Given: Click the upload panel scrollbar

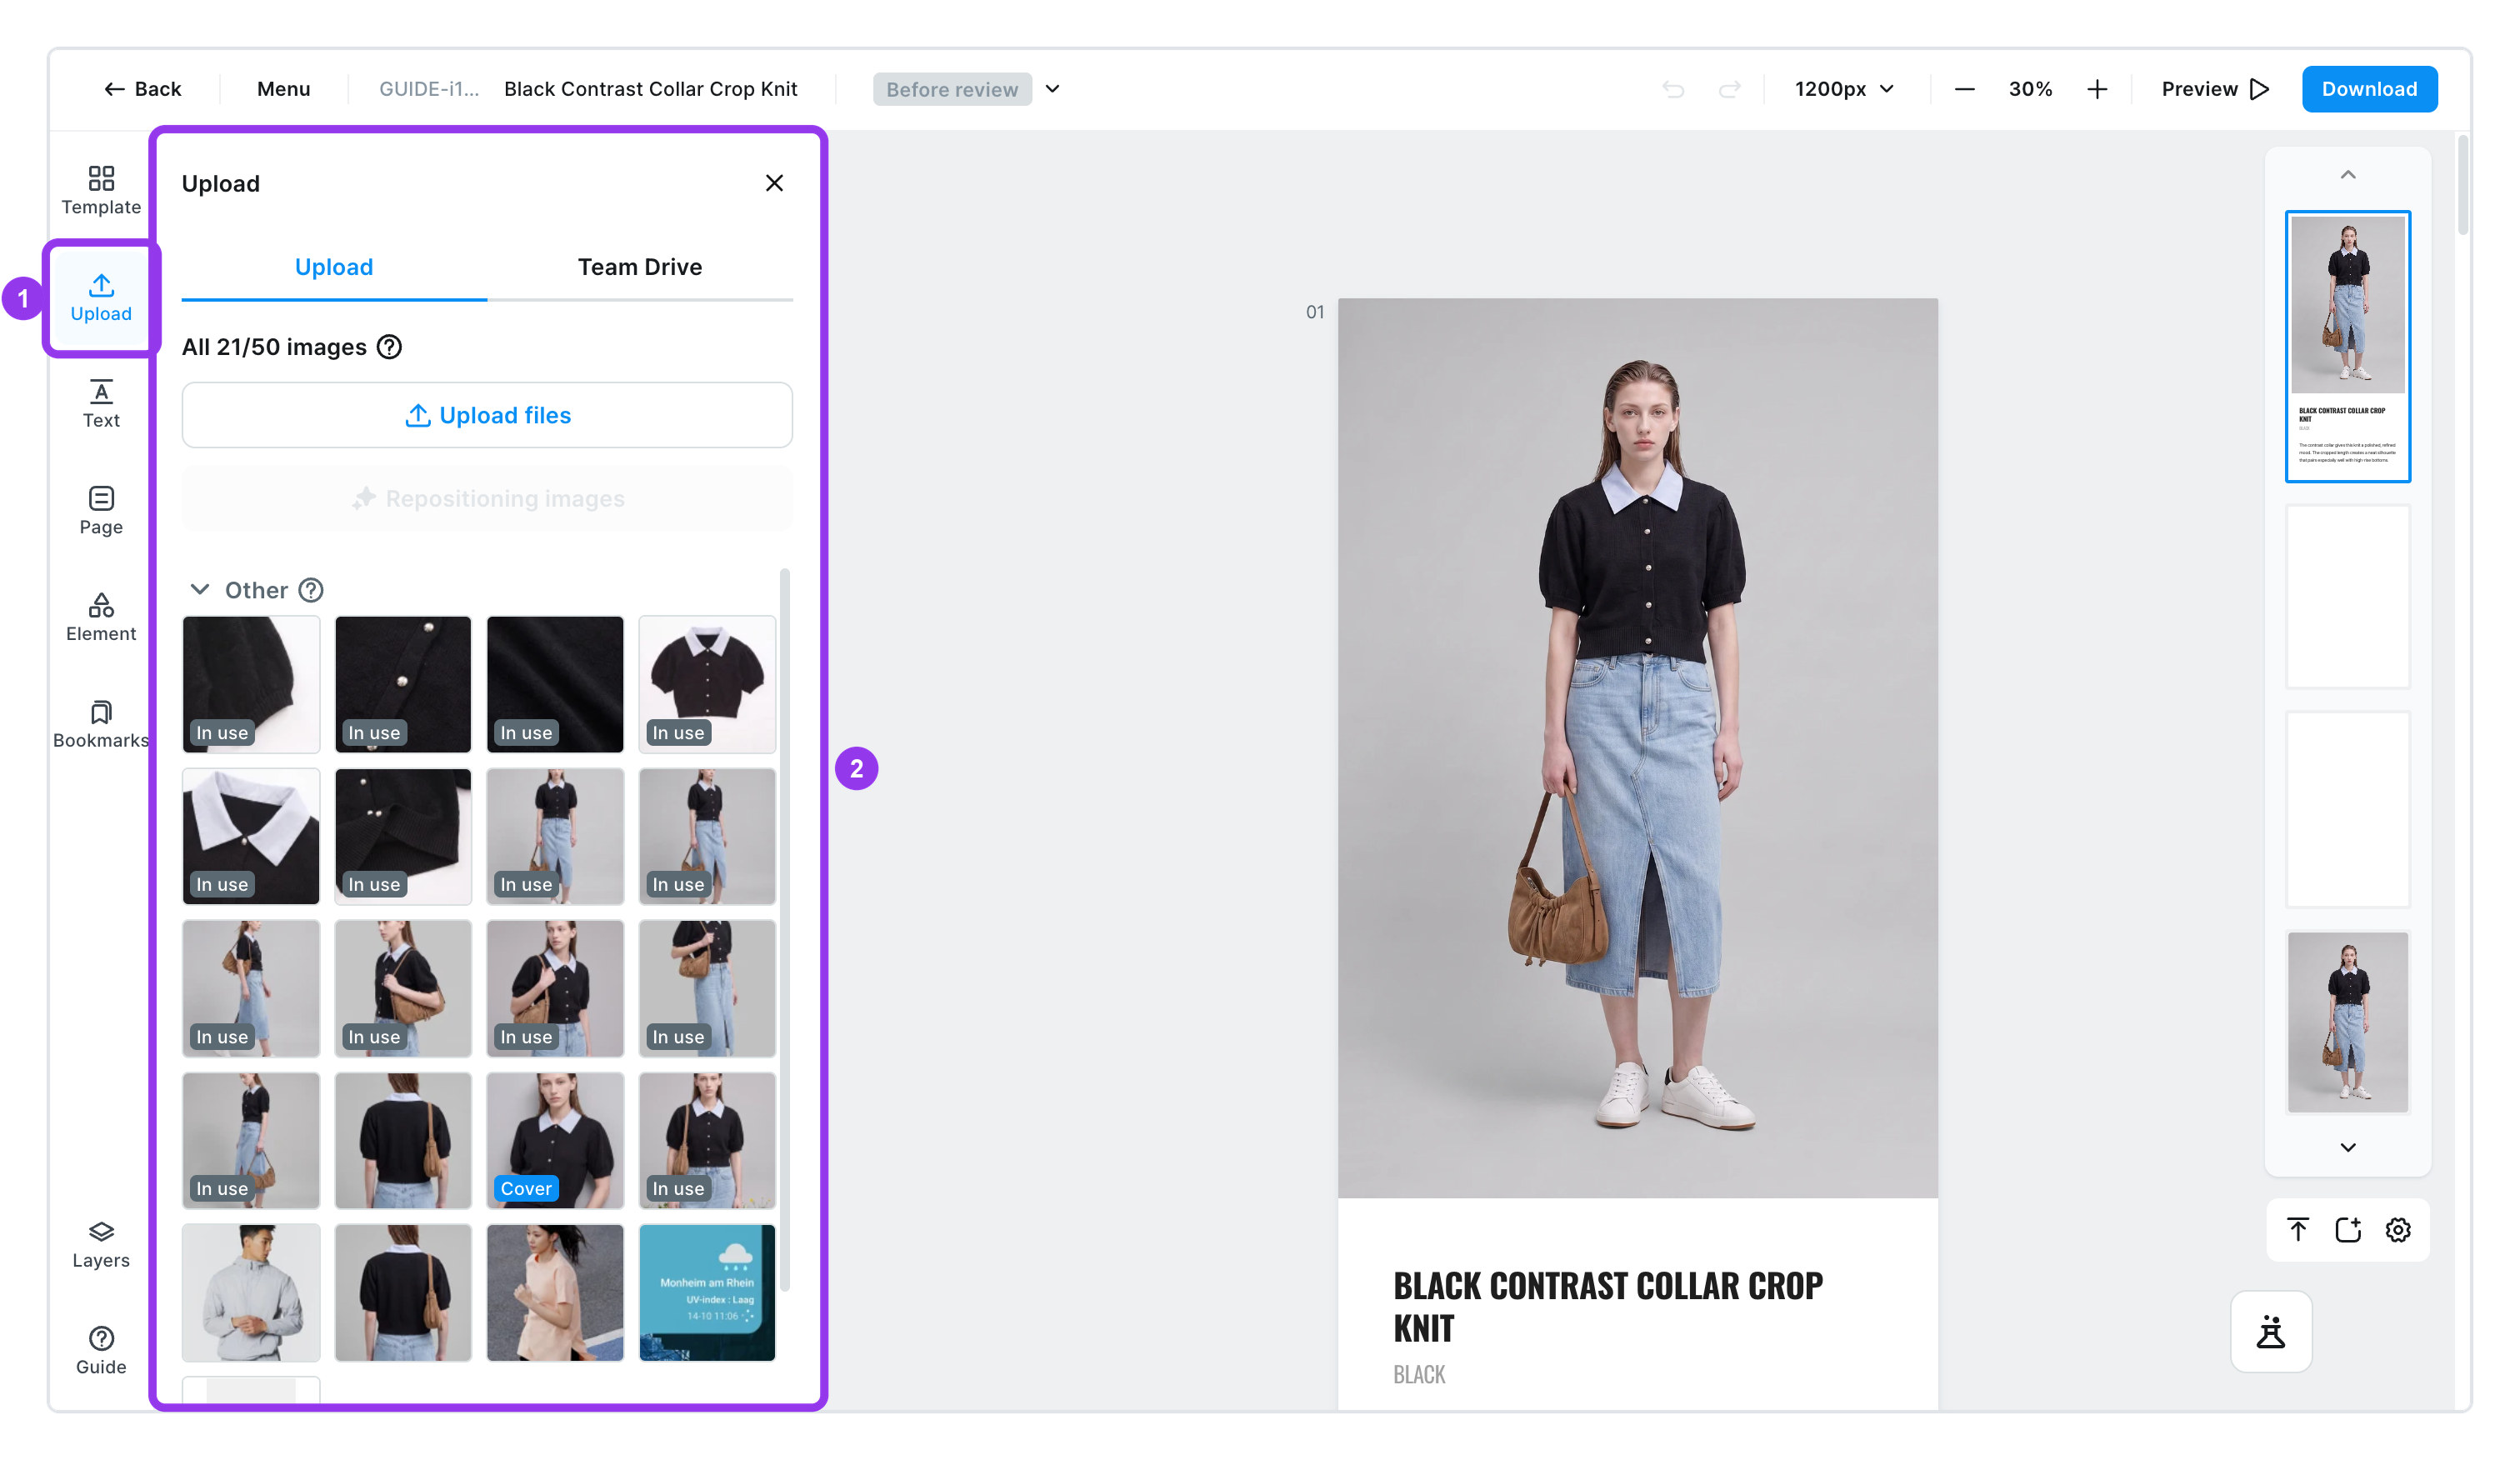Looking at the screenshot, I should 785,930.
